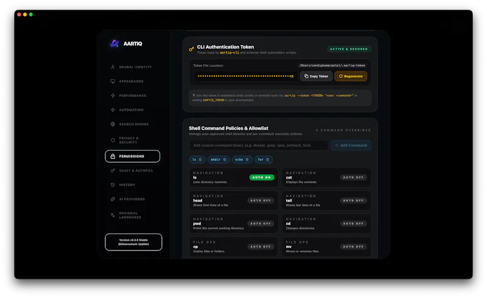The width and height of the screenshot is (487, 298).
Task: Reveal the token with the eye icon
Action: [x=292, y=76]
